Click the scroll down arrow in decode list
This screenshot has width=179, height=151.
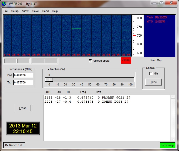pos(173,139)
